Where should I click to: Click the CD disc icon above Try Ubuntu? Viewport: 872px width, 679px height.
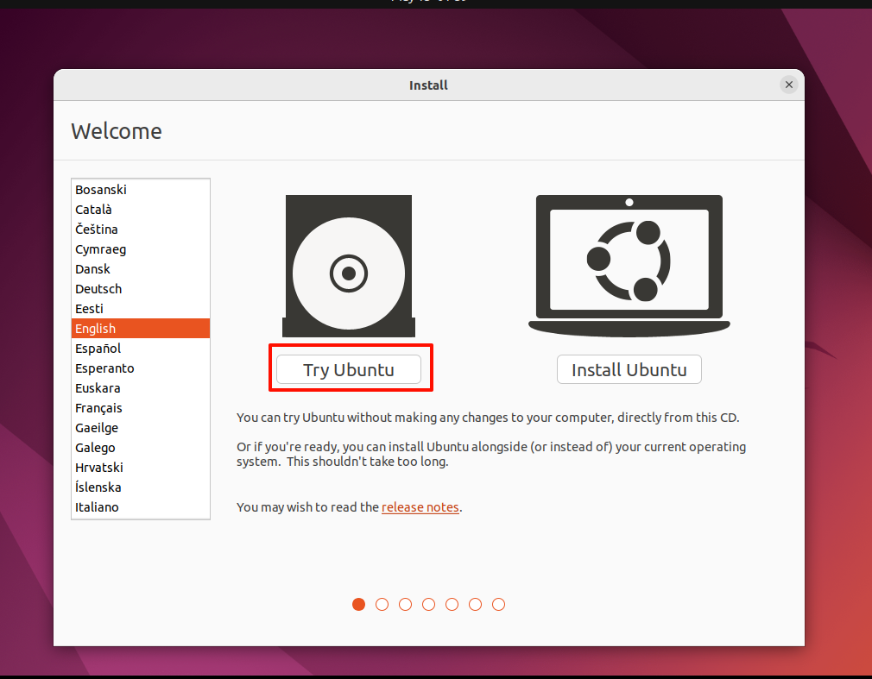tap(349, 266)
